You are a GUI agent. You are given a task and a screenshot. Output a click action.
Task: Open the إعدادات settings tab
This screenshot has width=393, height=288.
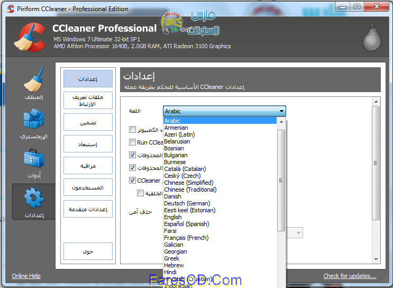click(88, 79)
